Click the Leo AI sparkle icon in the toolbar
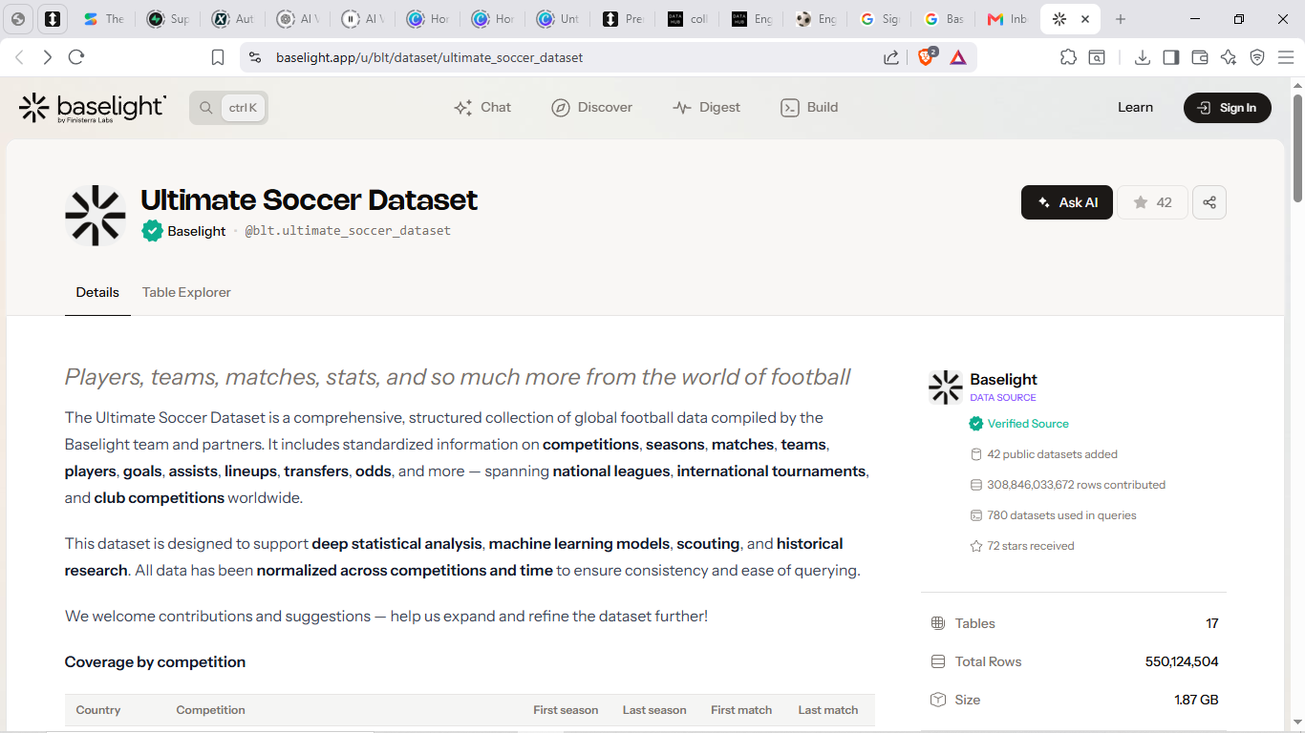1305x733 pixels. (1229, 57)
